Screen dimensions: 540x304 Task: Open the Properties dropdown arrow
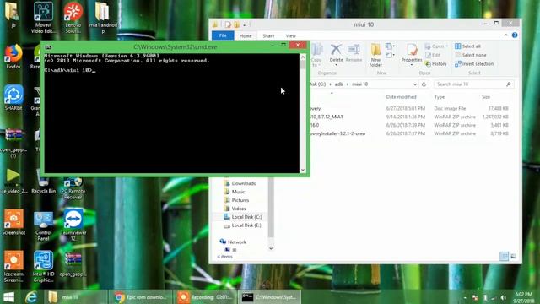(412, 65)
